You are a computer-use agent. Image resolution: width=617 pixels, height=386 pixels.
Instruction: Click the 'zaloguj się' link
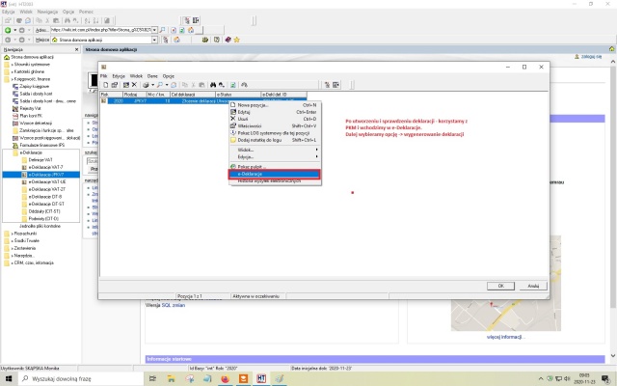coord(591,57)
